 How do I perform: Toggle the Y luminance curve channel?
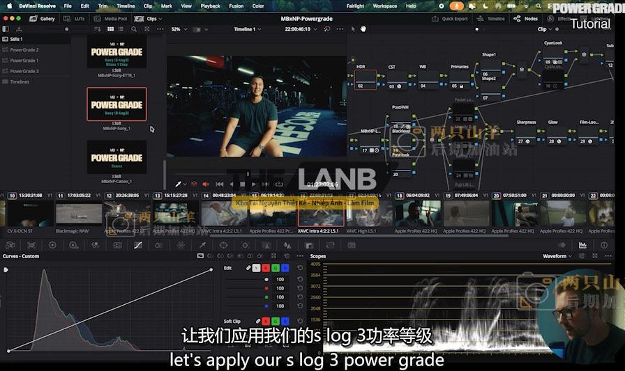point(257,268)
